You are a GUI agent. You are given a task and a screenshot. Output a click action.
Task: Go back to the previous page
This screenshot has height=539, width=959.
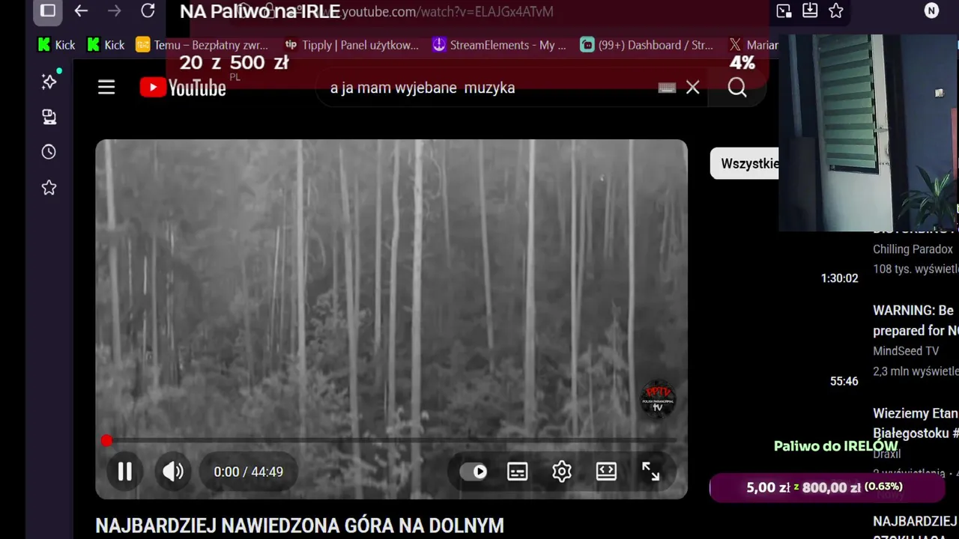(81, 11)
